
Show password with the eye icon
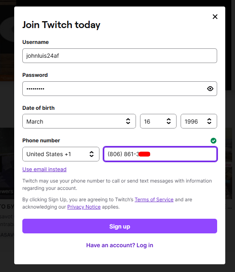210,89
